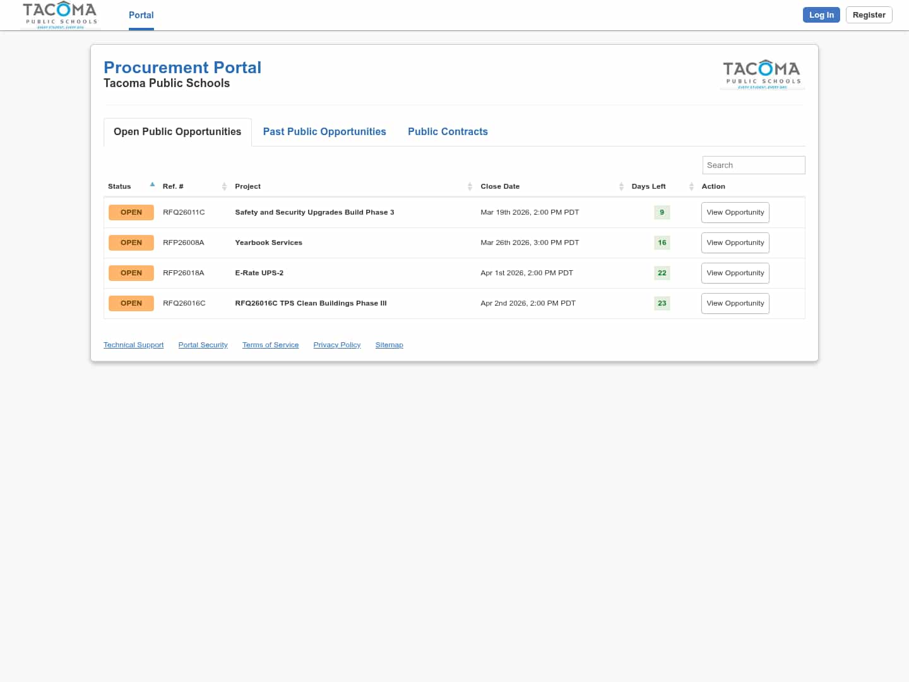Click the Register button
The width and height of the screenshot is (909, 682).
tap(869, 15)
